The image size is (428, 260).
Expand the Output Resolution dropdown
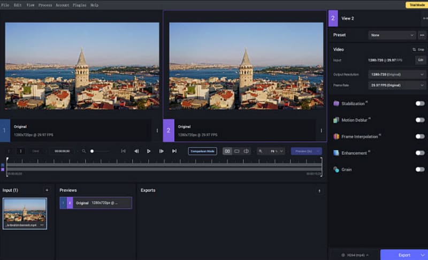[x=396, y=74]
